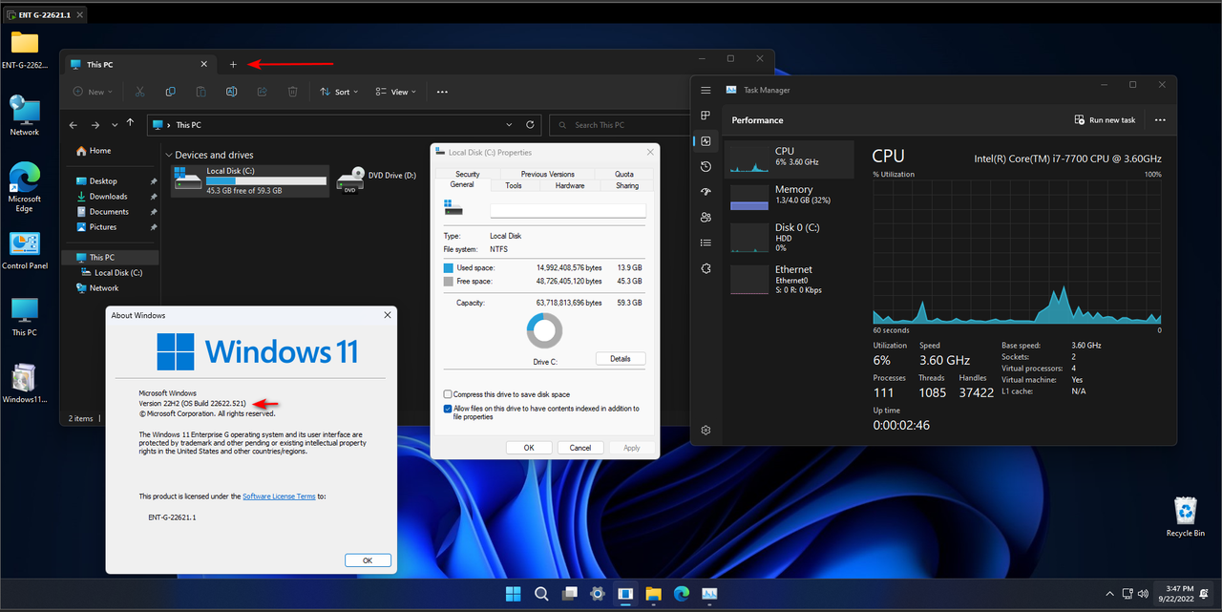Click the Share icon in Explorer toolbar
1222x612 pixels.
point(262,92)
